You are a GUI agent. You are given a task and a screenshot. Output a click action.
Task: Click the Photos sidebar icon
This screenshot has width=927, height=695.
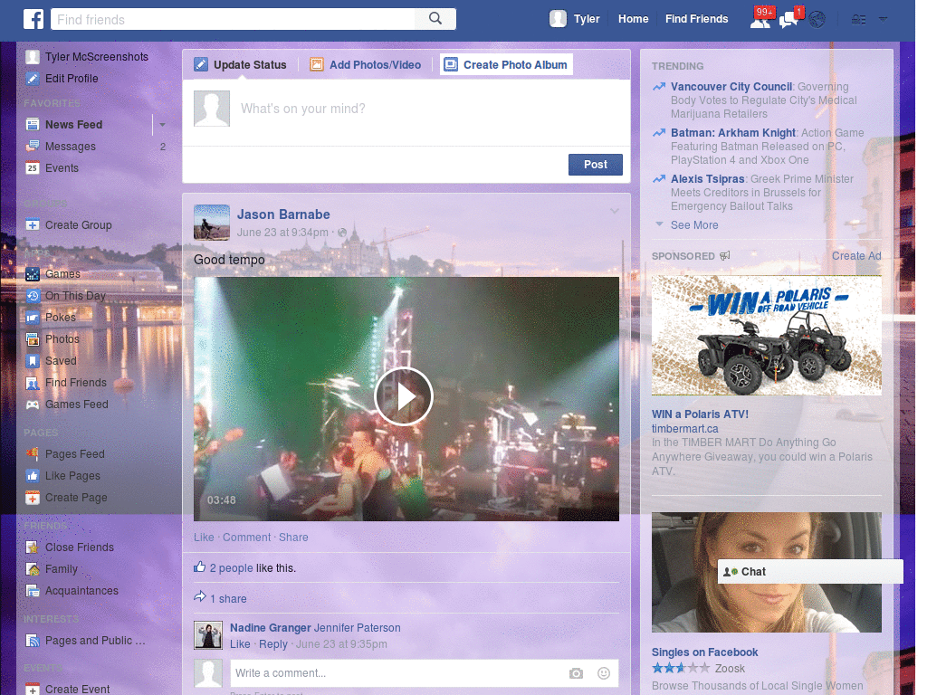tap(33, 339)
